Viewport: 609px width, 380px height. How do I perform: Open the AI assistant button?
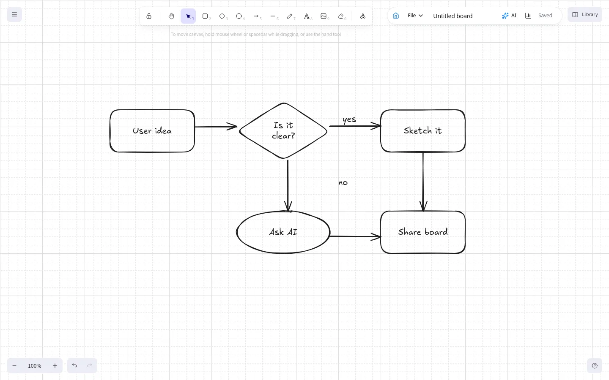point(509,16)
